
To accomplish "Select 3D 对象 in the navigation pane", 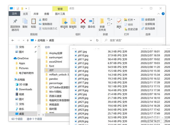I will [22, 85].
